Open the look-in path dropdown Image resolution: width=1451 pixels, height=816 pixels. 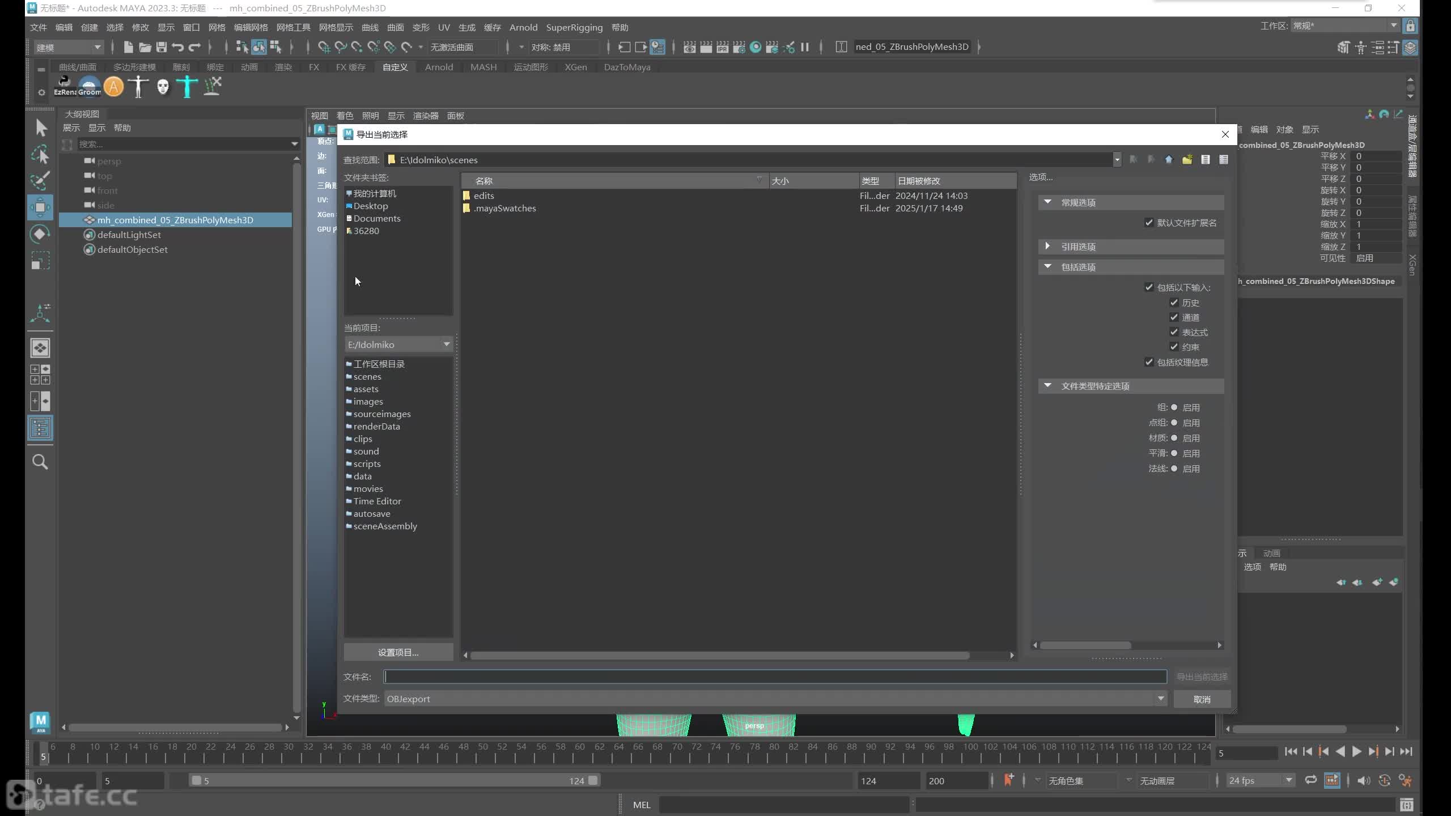1117,160
